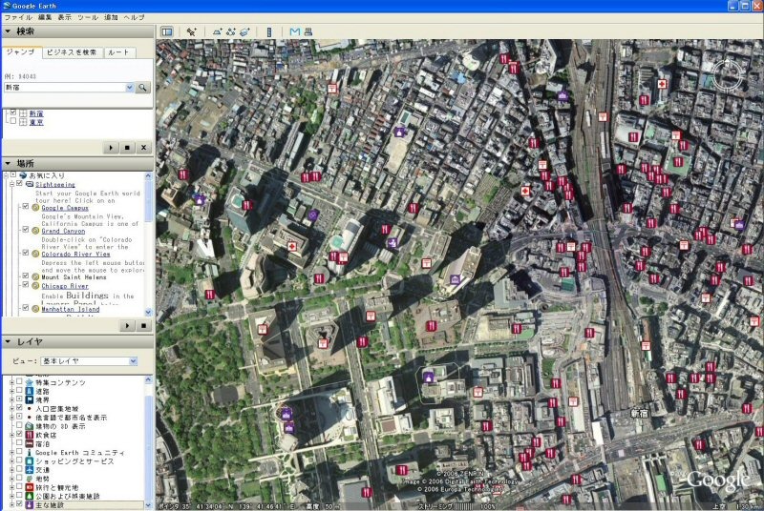Click the Google Campus link
764x511 pixels.
tap(65, 208)
